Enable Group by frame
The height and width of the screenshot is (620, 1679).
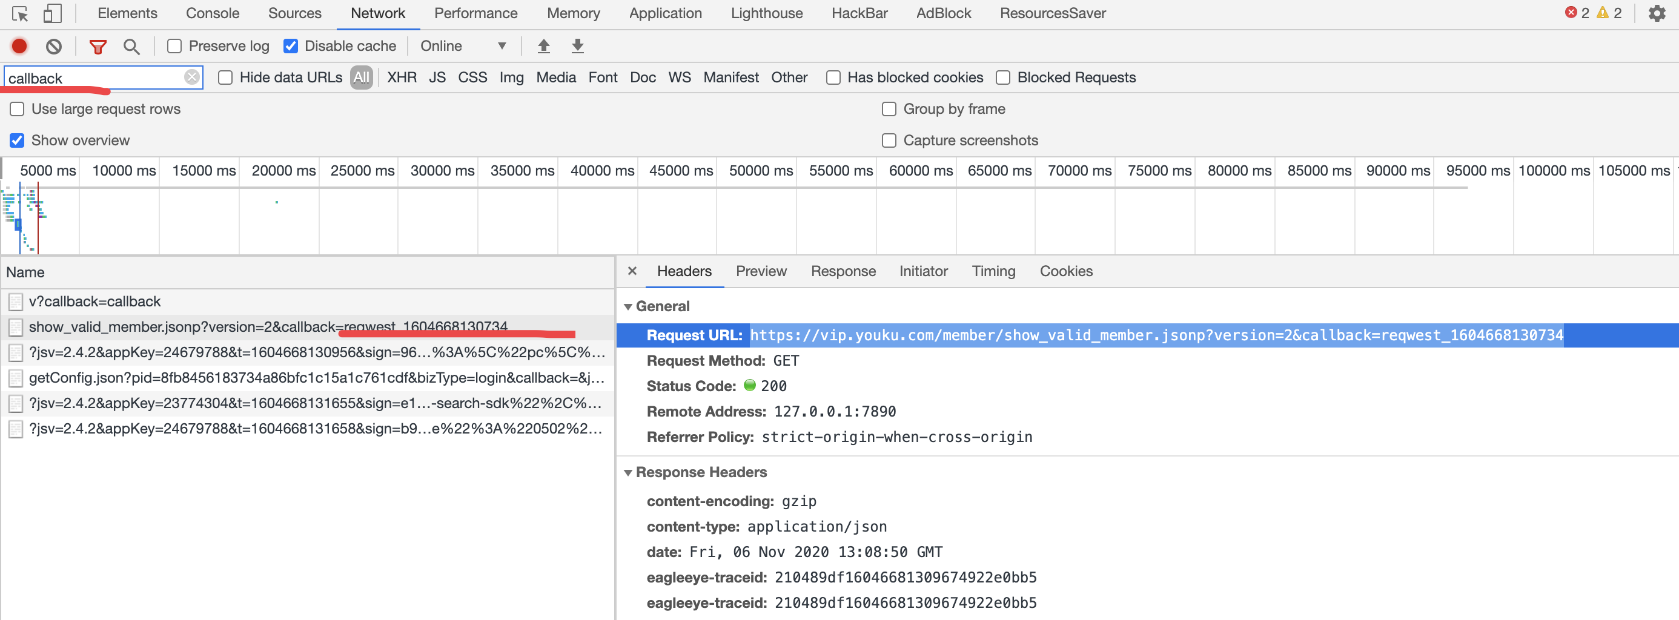(889, 109)
